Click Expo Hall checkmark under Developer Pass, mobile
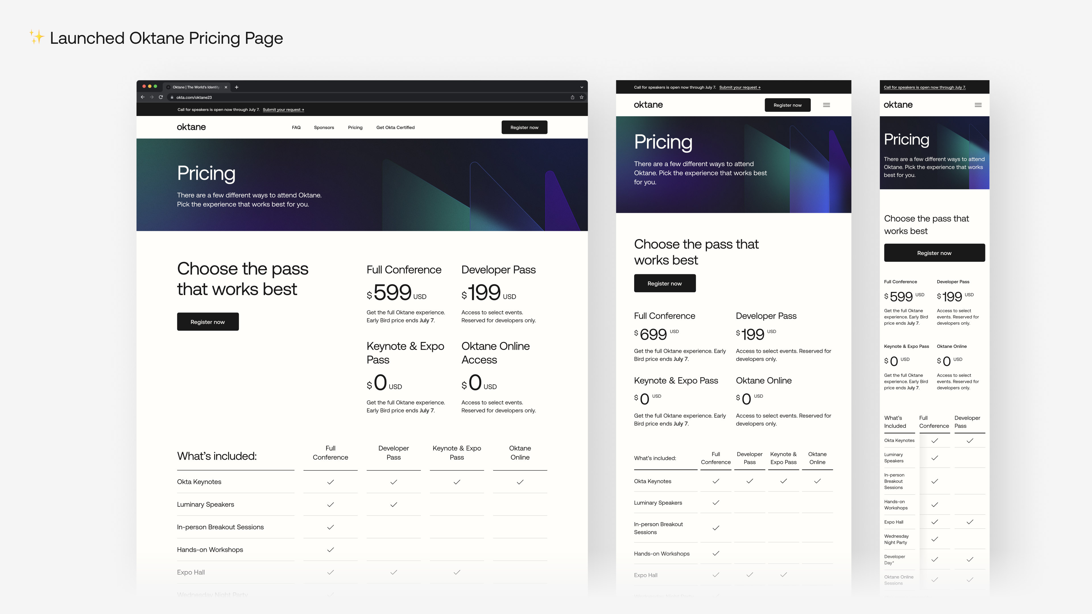The height and width of the screenshot is (614, 1092). pyautogui.click(x=970, y=522)
